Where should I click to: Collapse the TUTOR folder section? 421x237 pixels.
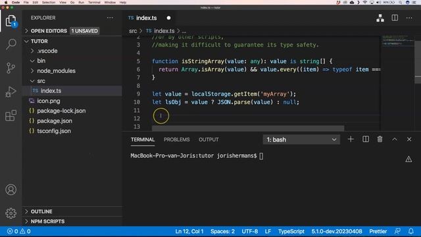pyautogui.click(x=39, y=41)
